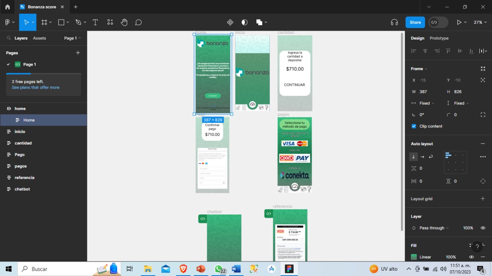Open tab list chevron in title bar
The width and height of the screenshot is (492, 276).
click(x=429, y=7)
